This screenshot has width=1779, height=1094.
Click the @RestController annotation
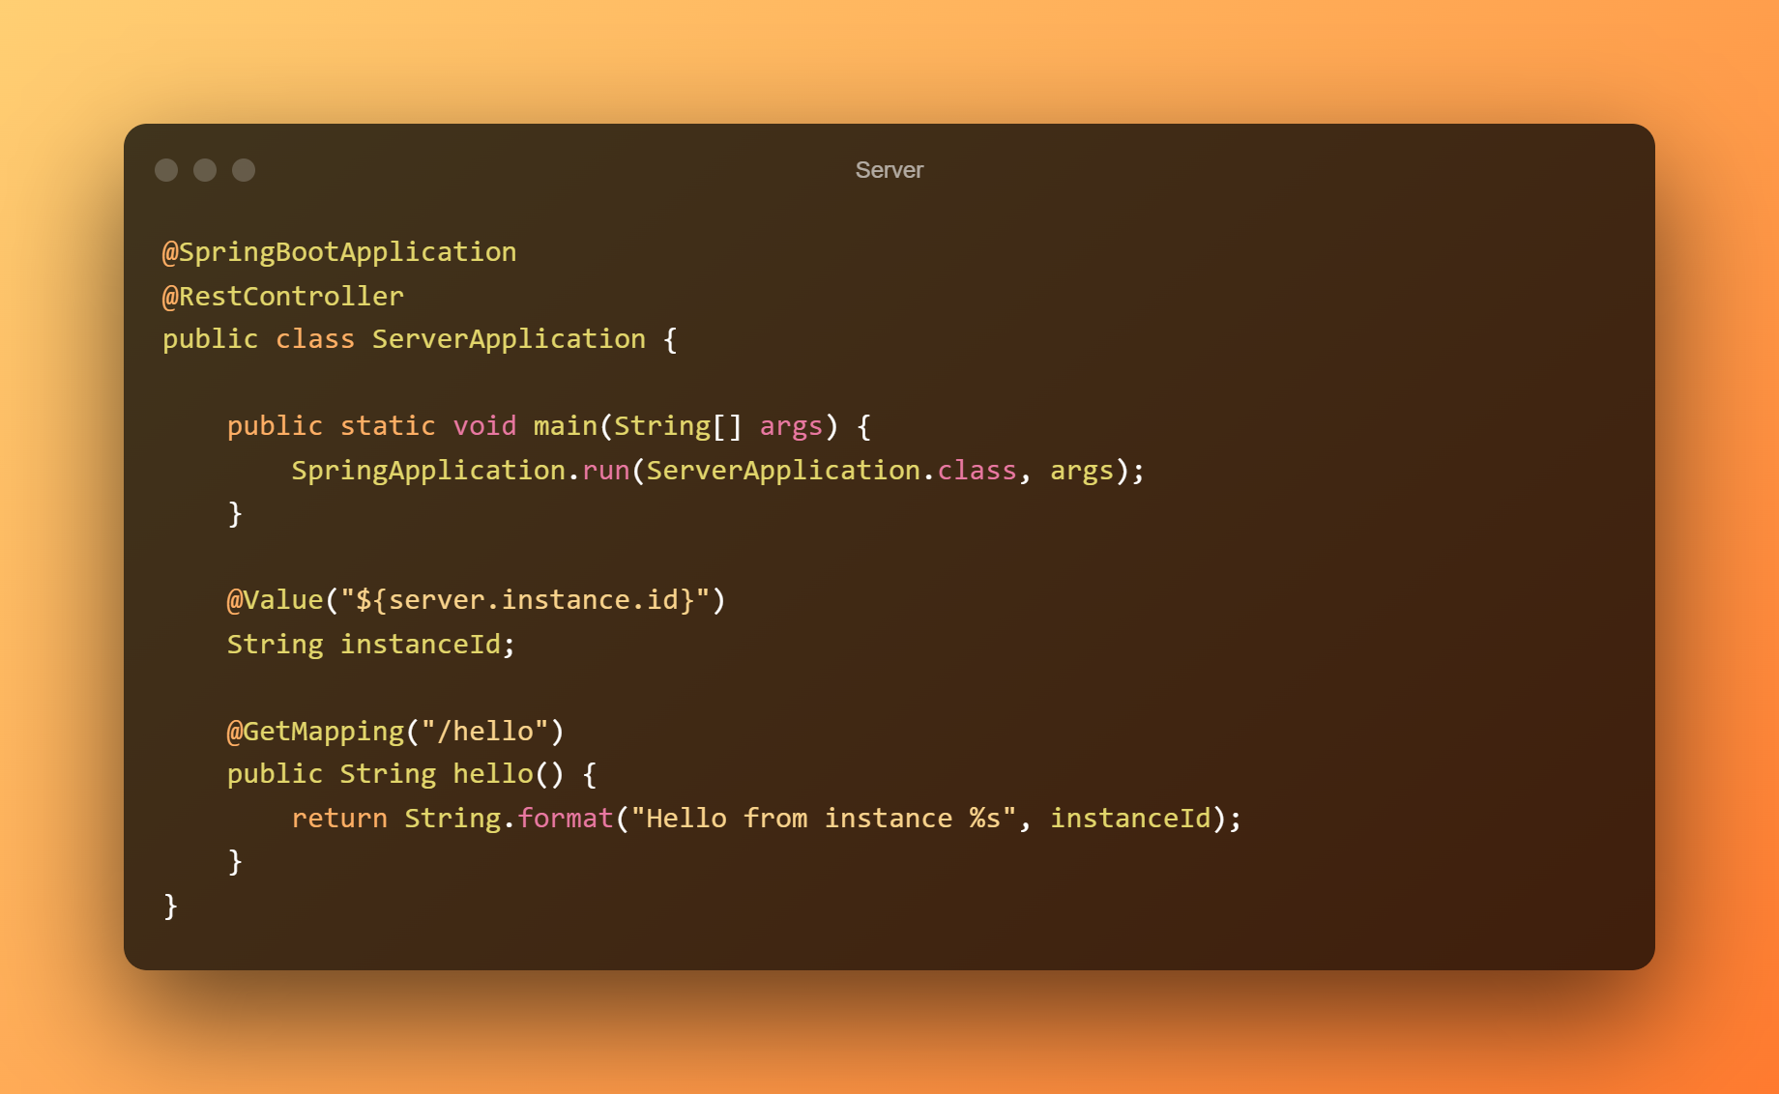point(282,297)
